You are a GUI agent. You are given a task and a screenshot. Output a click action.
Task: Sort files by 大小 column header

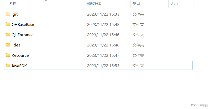174,4
